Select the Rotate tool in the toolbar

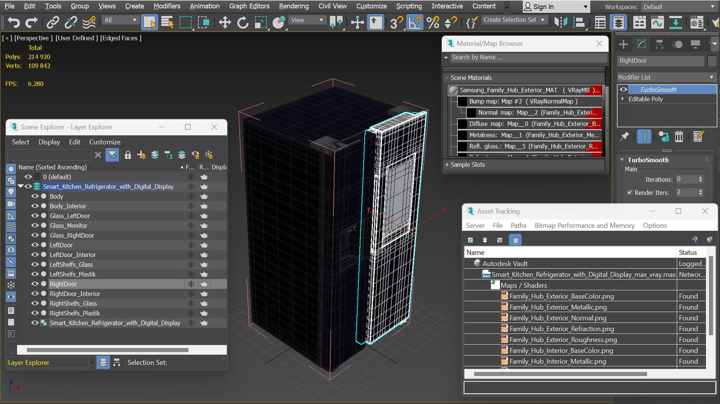(243, 22)
